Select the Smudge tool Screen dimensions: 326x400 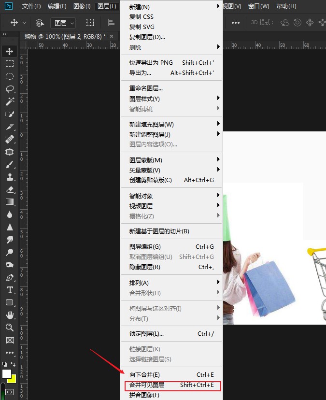pos(10,240)
